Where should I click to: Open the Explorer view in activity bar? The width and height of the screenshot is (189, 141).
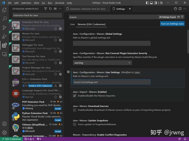point(4,10)
